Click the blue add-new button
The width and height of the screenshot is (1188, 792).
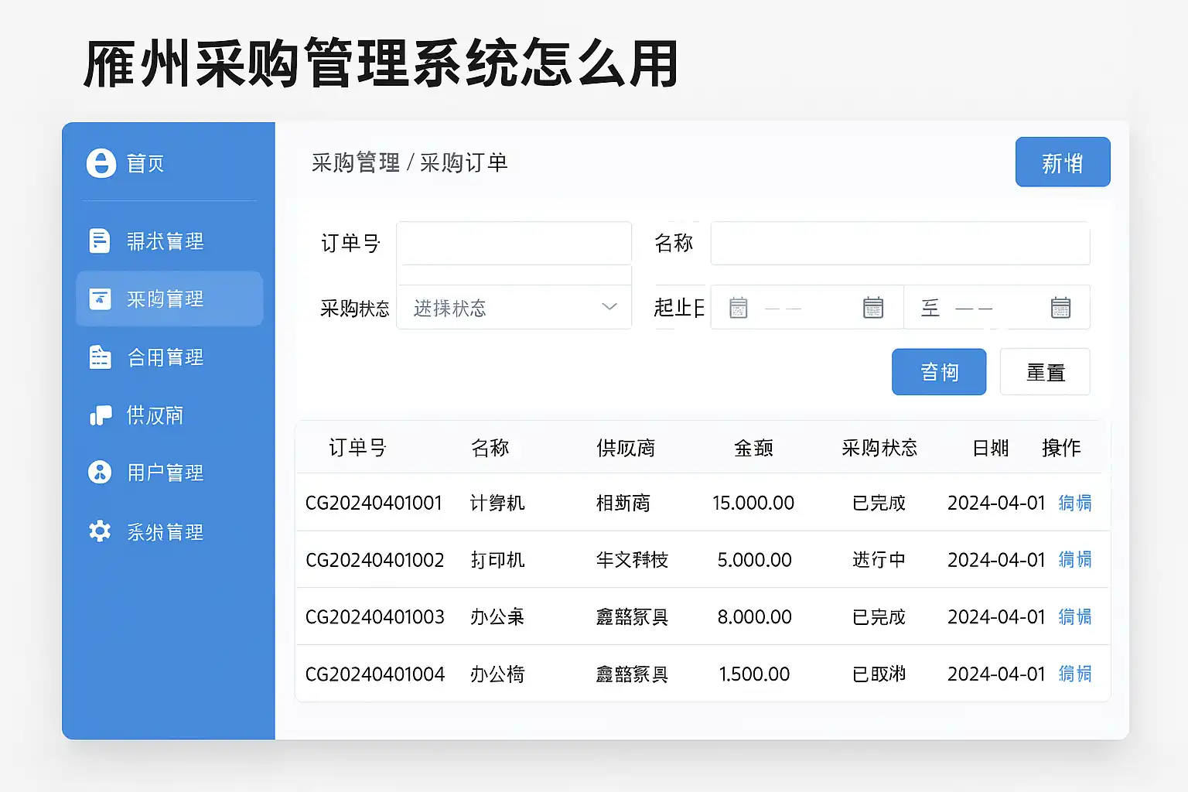pyautogui.click(x=1063, y=162)
